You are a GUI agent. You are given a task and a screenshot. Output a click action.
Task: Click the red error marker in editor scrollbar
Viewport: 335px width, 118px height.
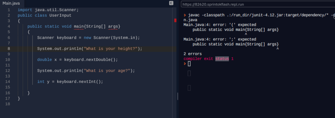(x=175, y=20)
